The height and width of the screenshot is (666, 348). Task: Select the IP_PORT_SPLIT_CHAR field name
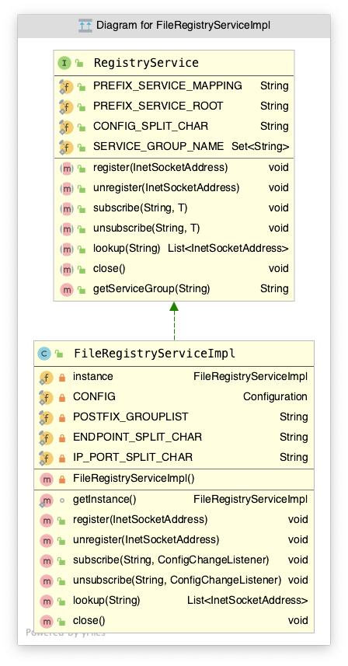tap(133, 457)
